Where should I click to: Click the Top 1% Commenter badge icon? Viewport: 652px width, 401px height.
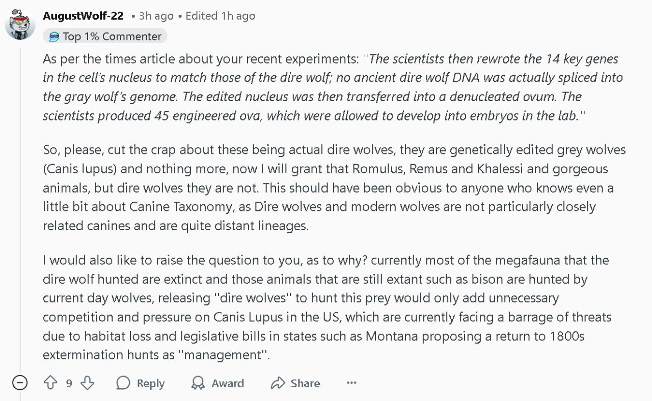(x=54, y=37)
